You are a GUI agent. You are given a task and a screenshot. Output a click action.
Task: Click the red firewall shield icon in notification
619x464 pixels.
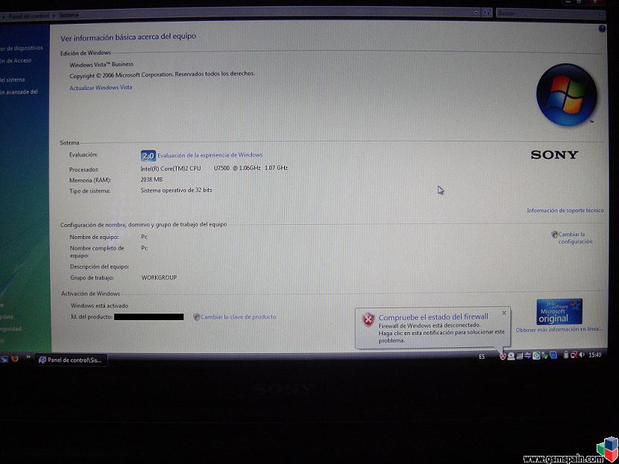[368, 320]
